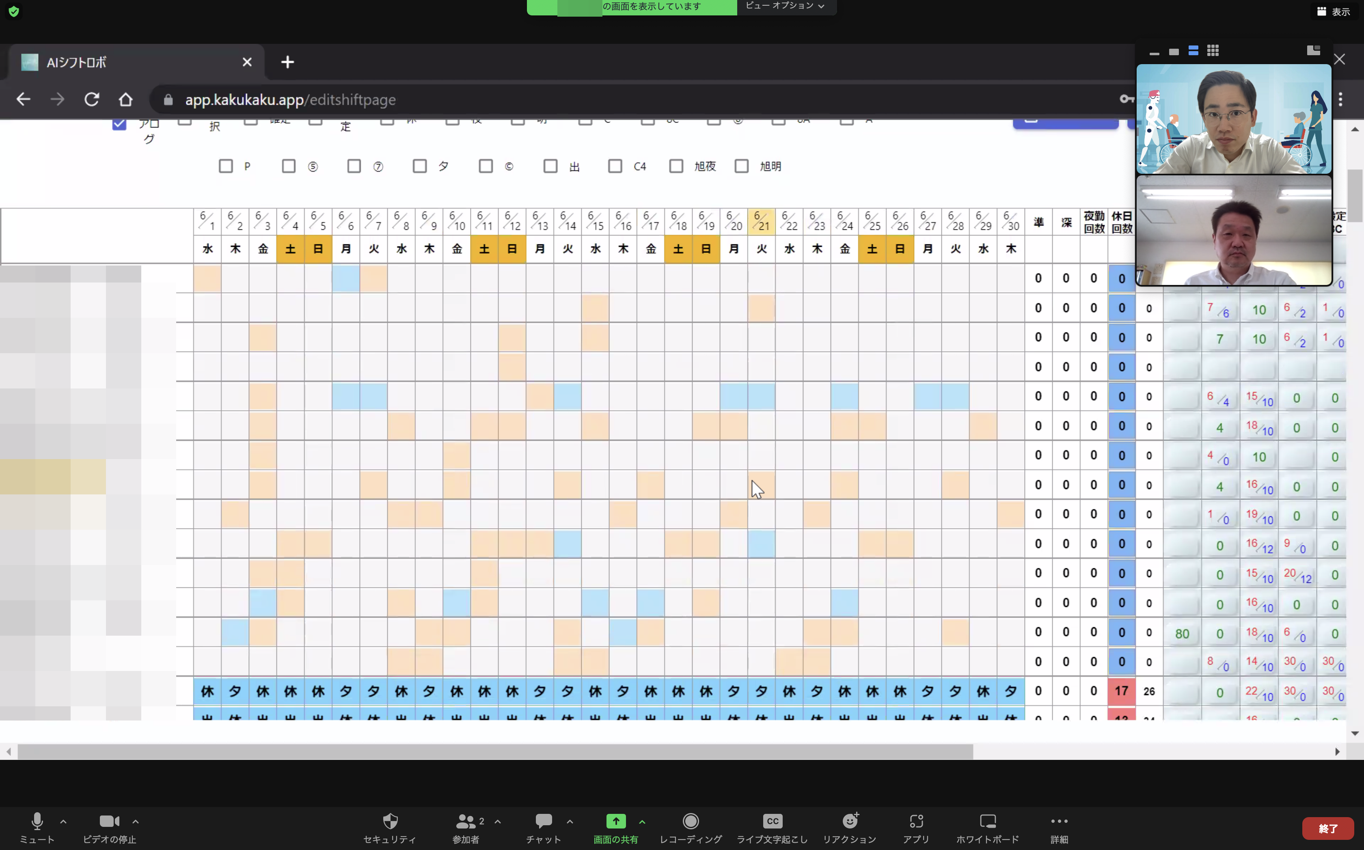Check the 旭明 shift checkbox
Viewport: 1364px width, 850px height.
[742, 166]
